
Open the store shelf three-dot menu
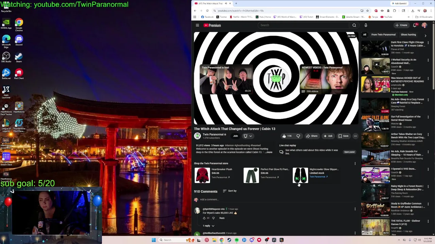[355, 163]
